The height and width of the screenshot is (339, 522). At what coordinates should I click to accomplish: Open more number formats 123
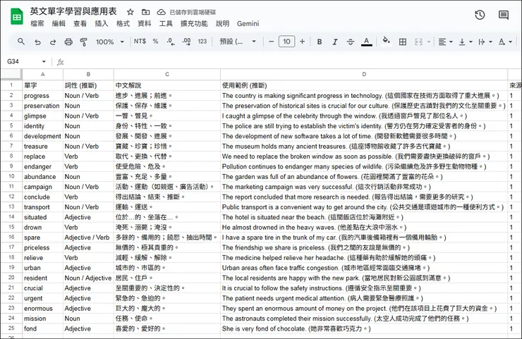pyautogui.click(x=202, y=42)
